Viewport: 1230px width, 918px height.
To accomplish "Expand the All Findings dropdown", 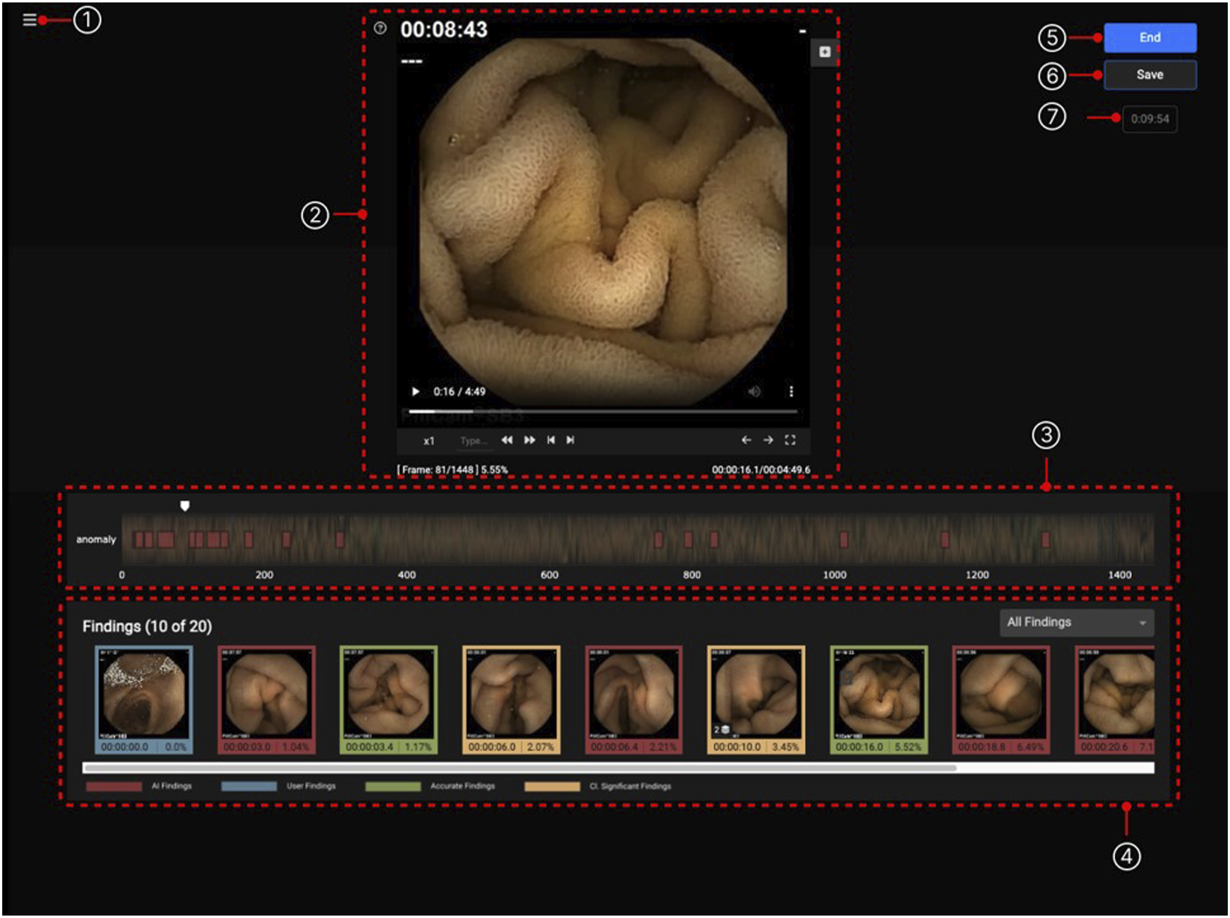I will (1077, 622).
